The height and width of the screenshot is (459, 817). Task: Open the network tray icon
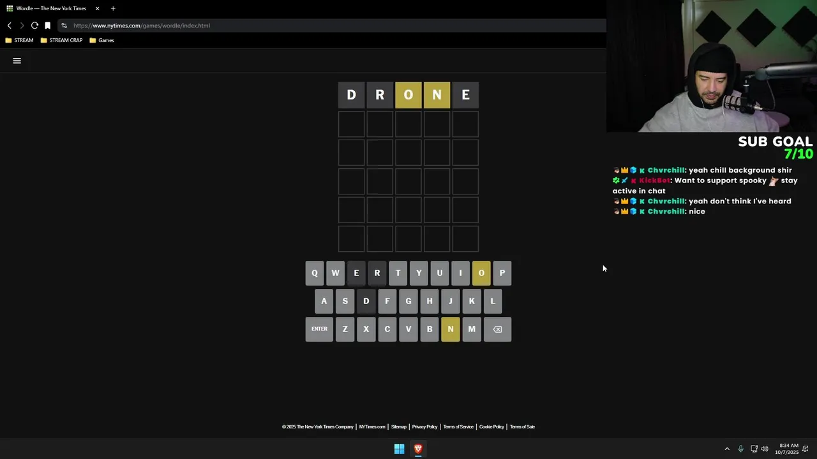pyautogui.click(x=754, y=449)
